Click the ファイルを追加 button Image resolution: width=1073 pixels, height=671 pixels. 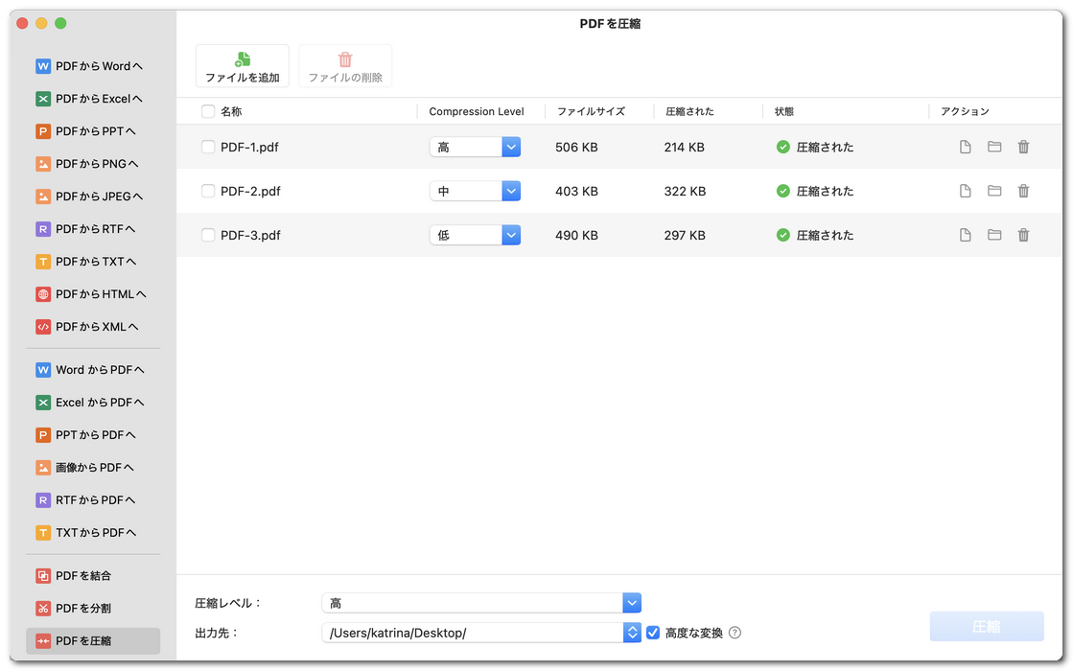pyautogui.click(x=243, y=65)
